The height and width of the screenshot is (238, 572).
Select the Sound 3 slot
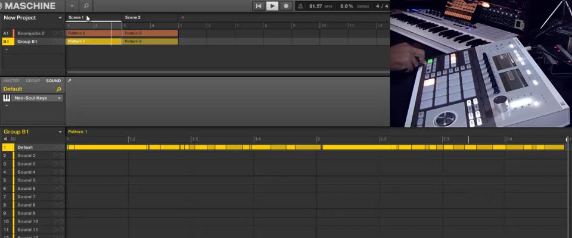(x=32, y=164)
